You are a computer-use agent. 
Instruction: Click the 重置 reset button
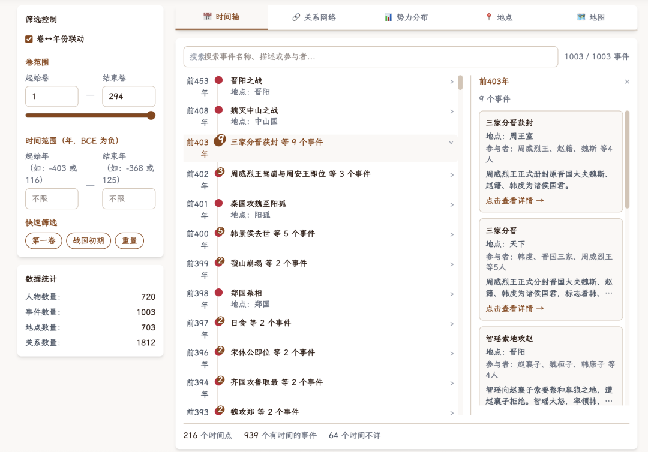click(x=130, y=240)
